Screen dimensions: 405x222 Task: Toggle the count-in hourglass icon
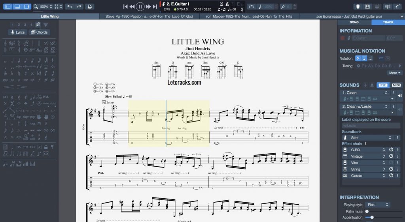221,4
